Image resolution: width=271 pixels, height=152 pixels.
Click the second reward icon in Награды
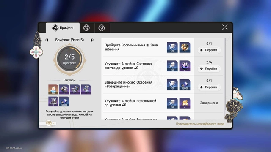tap(64, 89)
